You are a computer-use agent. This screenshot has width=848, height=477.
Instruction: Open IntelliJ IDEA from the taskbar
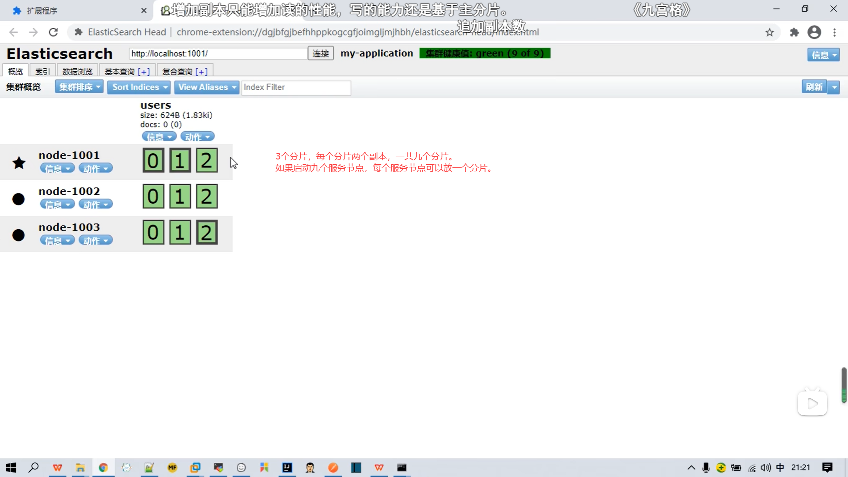click(x=287, y=467)
